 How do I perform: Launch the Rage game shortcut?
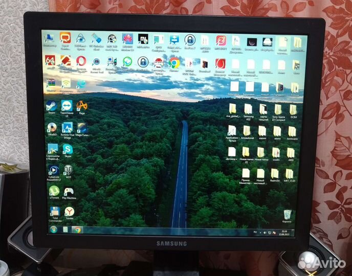tap(82, 107)
